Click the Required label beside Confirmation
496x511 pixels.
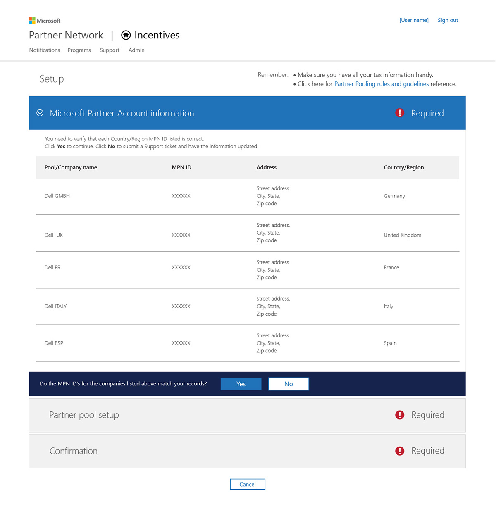[x=428, y=451]
